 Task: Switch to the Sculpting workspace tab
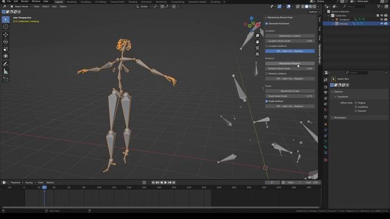click(x=85, y=2)
